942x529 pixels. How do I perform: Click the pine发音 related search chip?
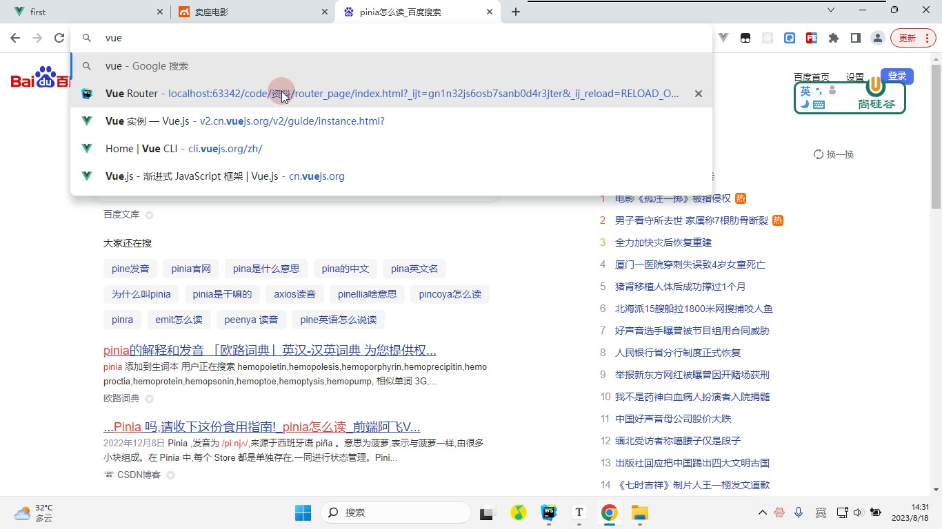click(130, 269)
